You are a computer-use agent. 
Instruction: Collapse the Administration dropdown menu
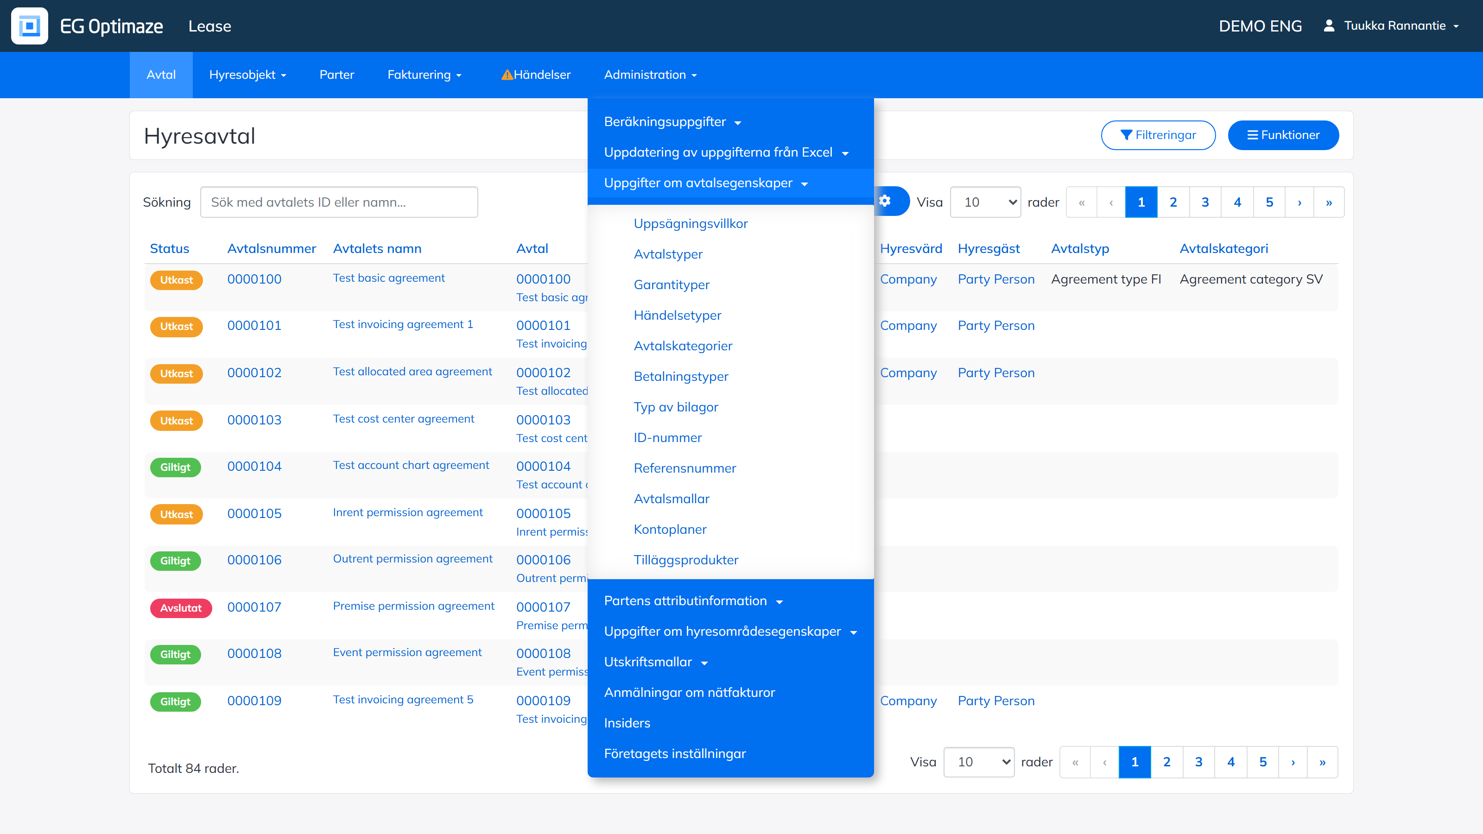tap(650, 75)
